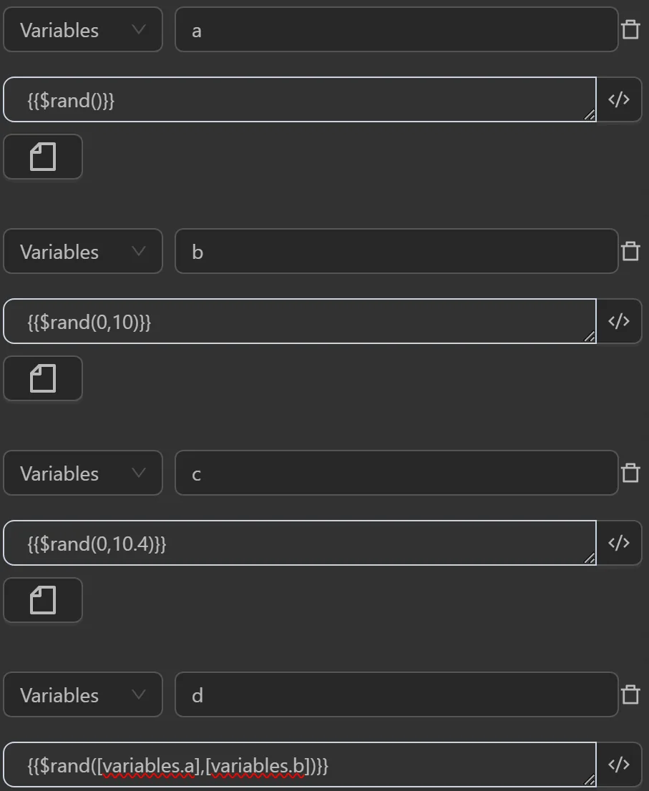Remove variable d using its trash icon
This screenshot has width=649, height=791.
click(630, 695)
